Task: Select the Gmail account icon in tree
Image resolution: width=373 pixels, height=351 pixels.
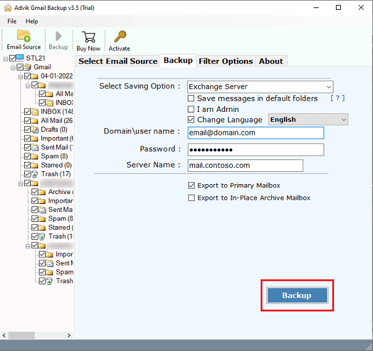Action: tap(28, 67)
